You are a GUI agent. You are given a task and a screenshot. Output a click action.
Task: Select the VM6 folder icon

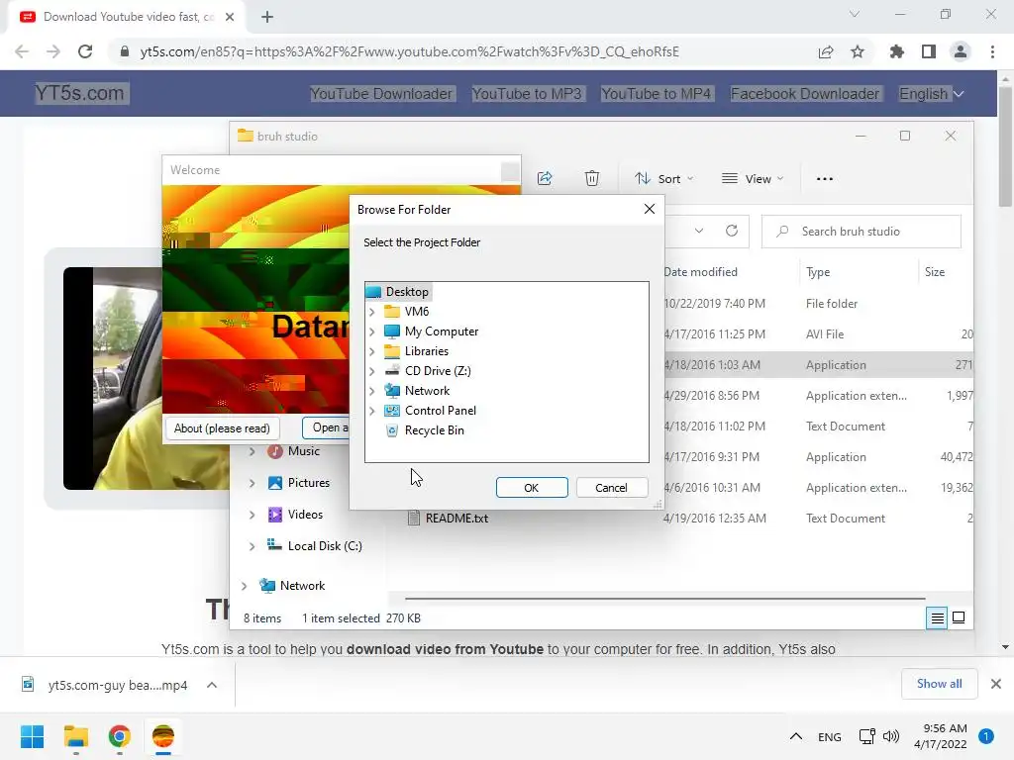pos(392,312)
